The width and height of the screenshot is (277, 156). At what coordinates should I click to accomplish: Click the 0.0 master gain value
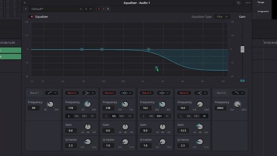point(242,81)
